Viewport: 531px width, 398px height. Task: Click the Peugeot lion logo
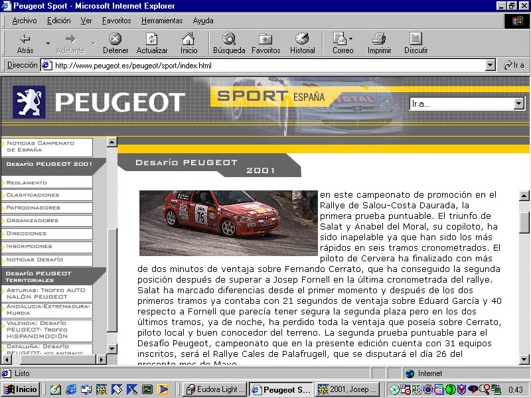[x=29, y=102]
